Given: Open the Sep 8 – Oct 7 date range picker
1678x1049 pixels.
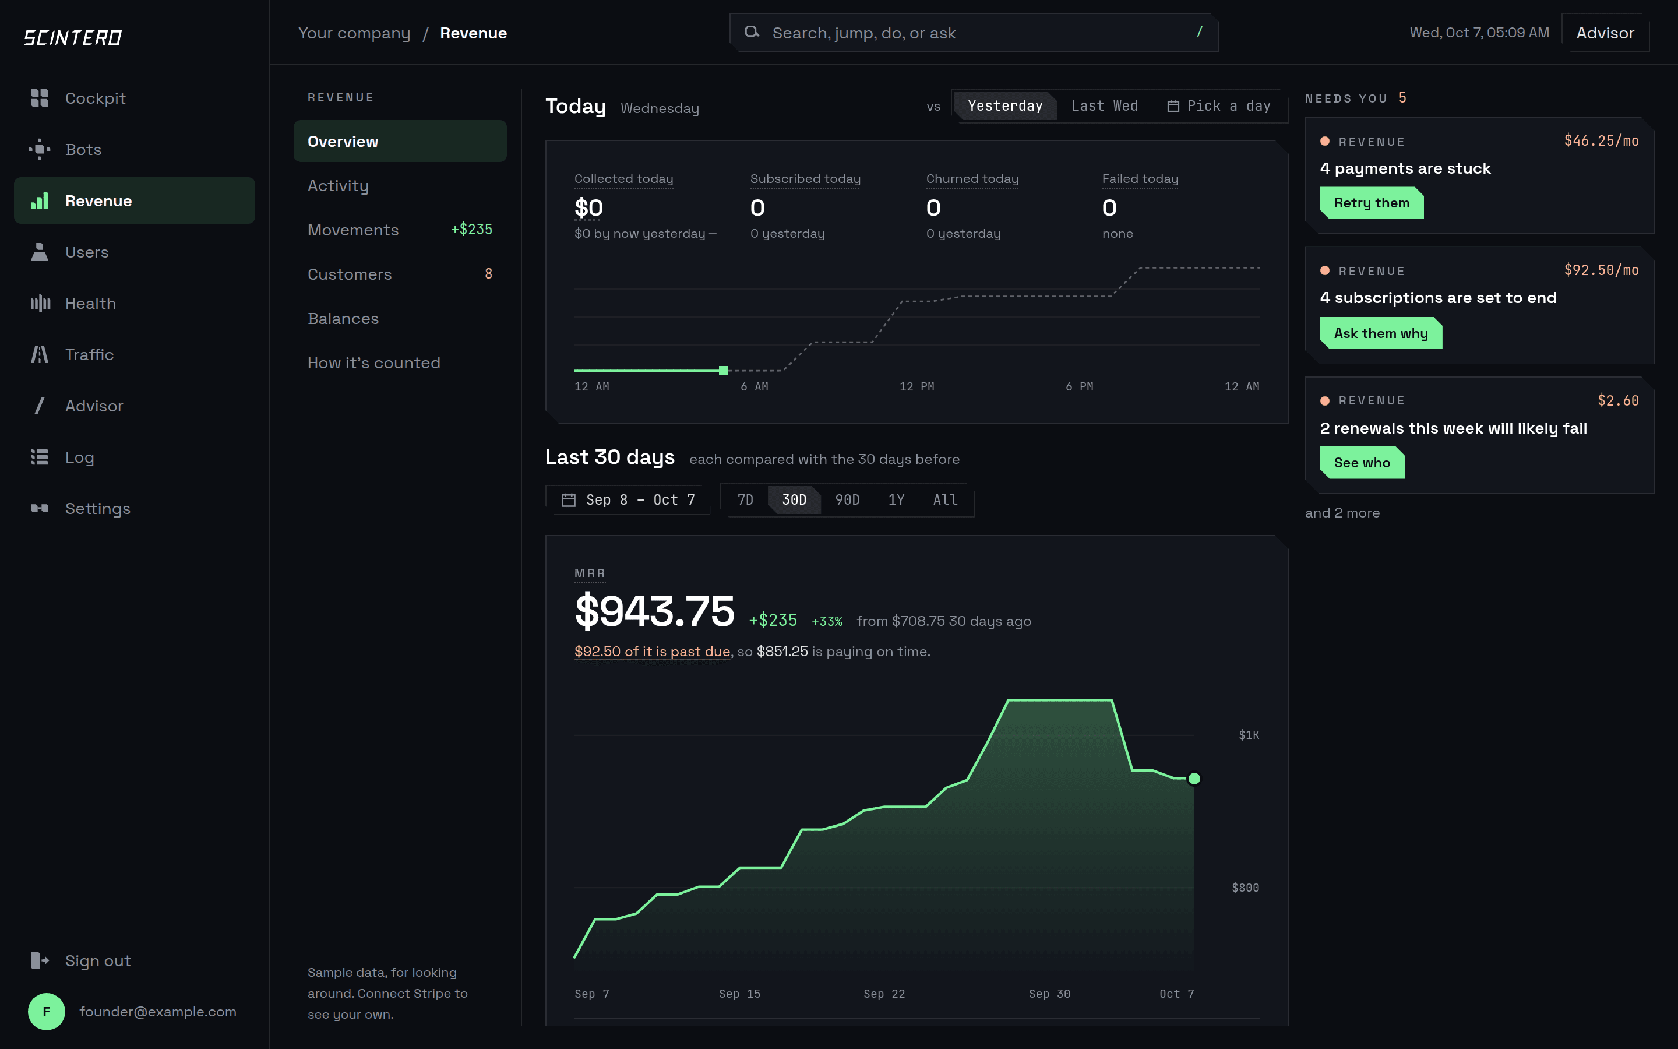Looking at the screenshot, I should point(628,499).
